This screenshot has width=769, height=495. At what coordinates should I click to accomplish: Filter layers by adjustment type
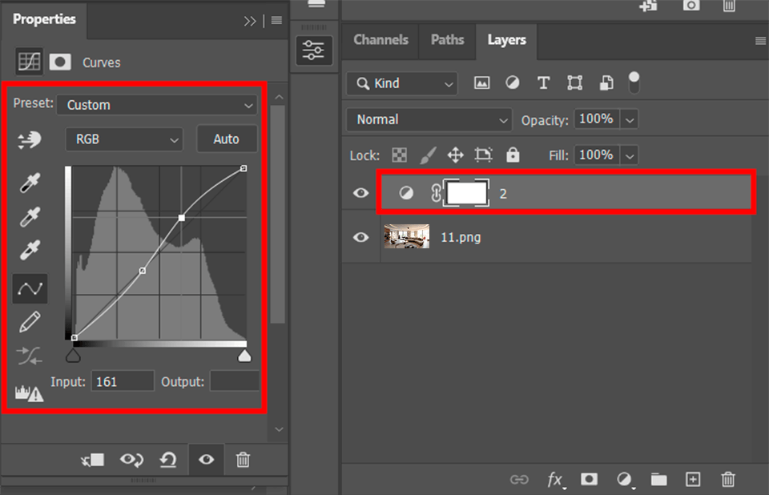pos(513,82)
